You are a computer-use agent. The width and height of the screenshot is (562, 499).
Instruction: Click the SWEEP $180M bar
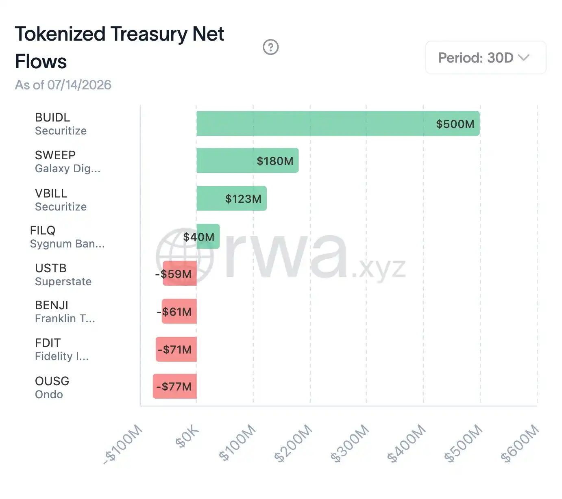pos(248,161)
